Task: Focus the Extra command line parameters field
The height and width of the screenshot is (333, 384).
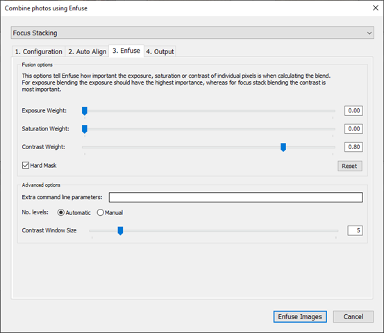Action: pyautogui.click(x=236, y=197)
